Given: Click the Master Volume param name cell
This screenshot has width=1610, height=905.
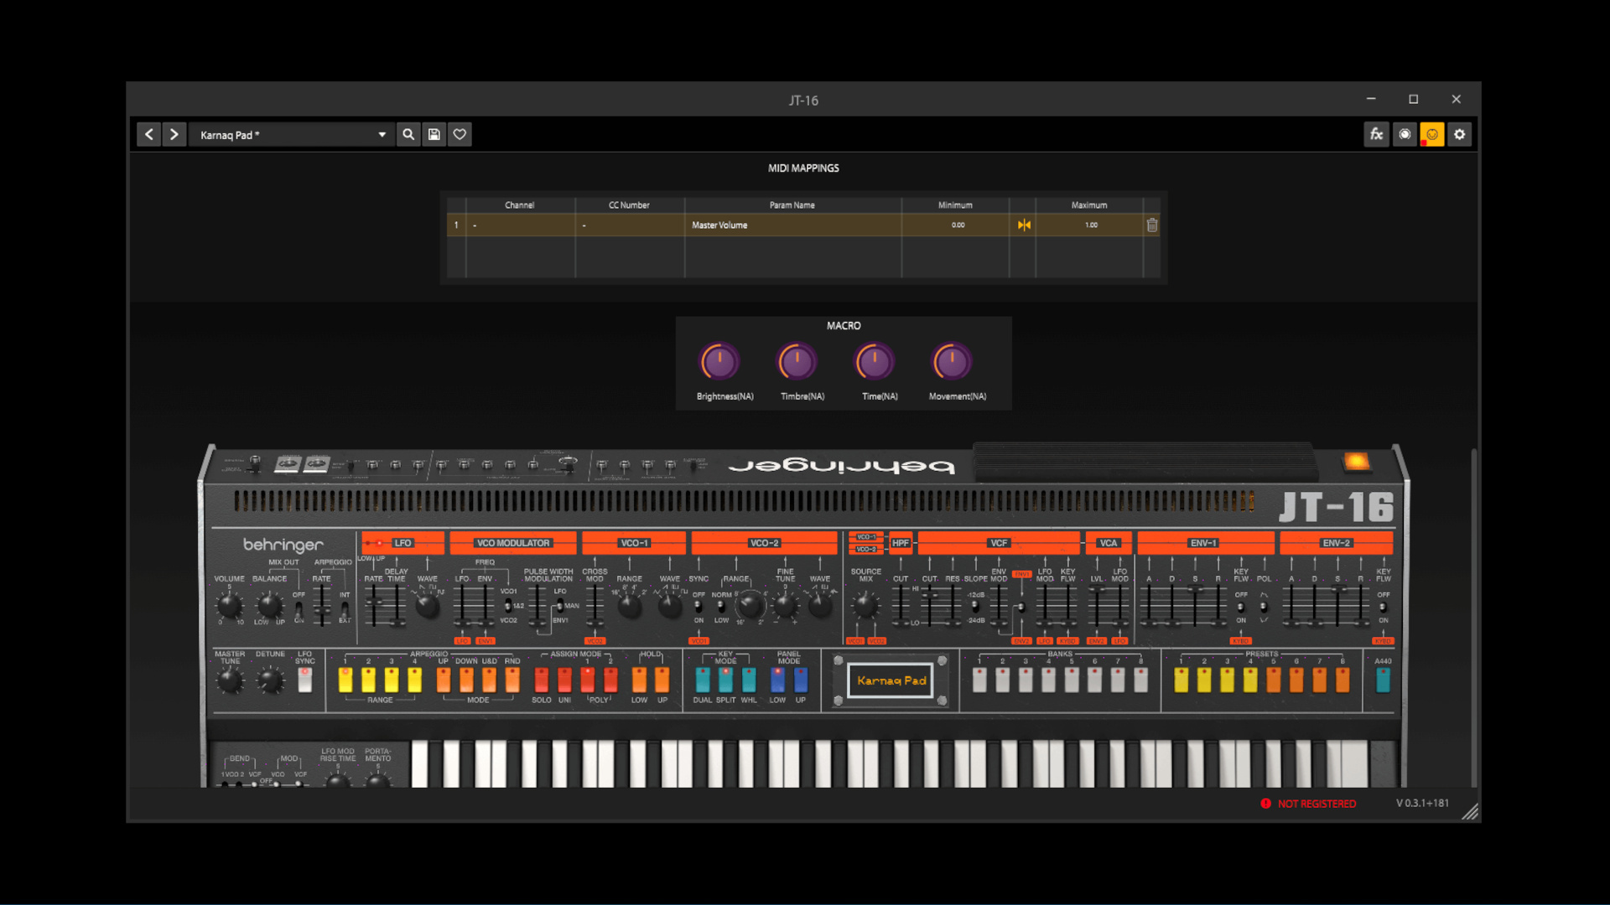Looking at the screenshot, I should pyautogui.click(x=793, y=225).
